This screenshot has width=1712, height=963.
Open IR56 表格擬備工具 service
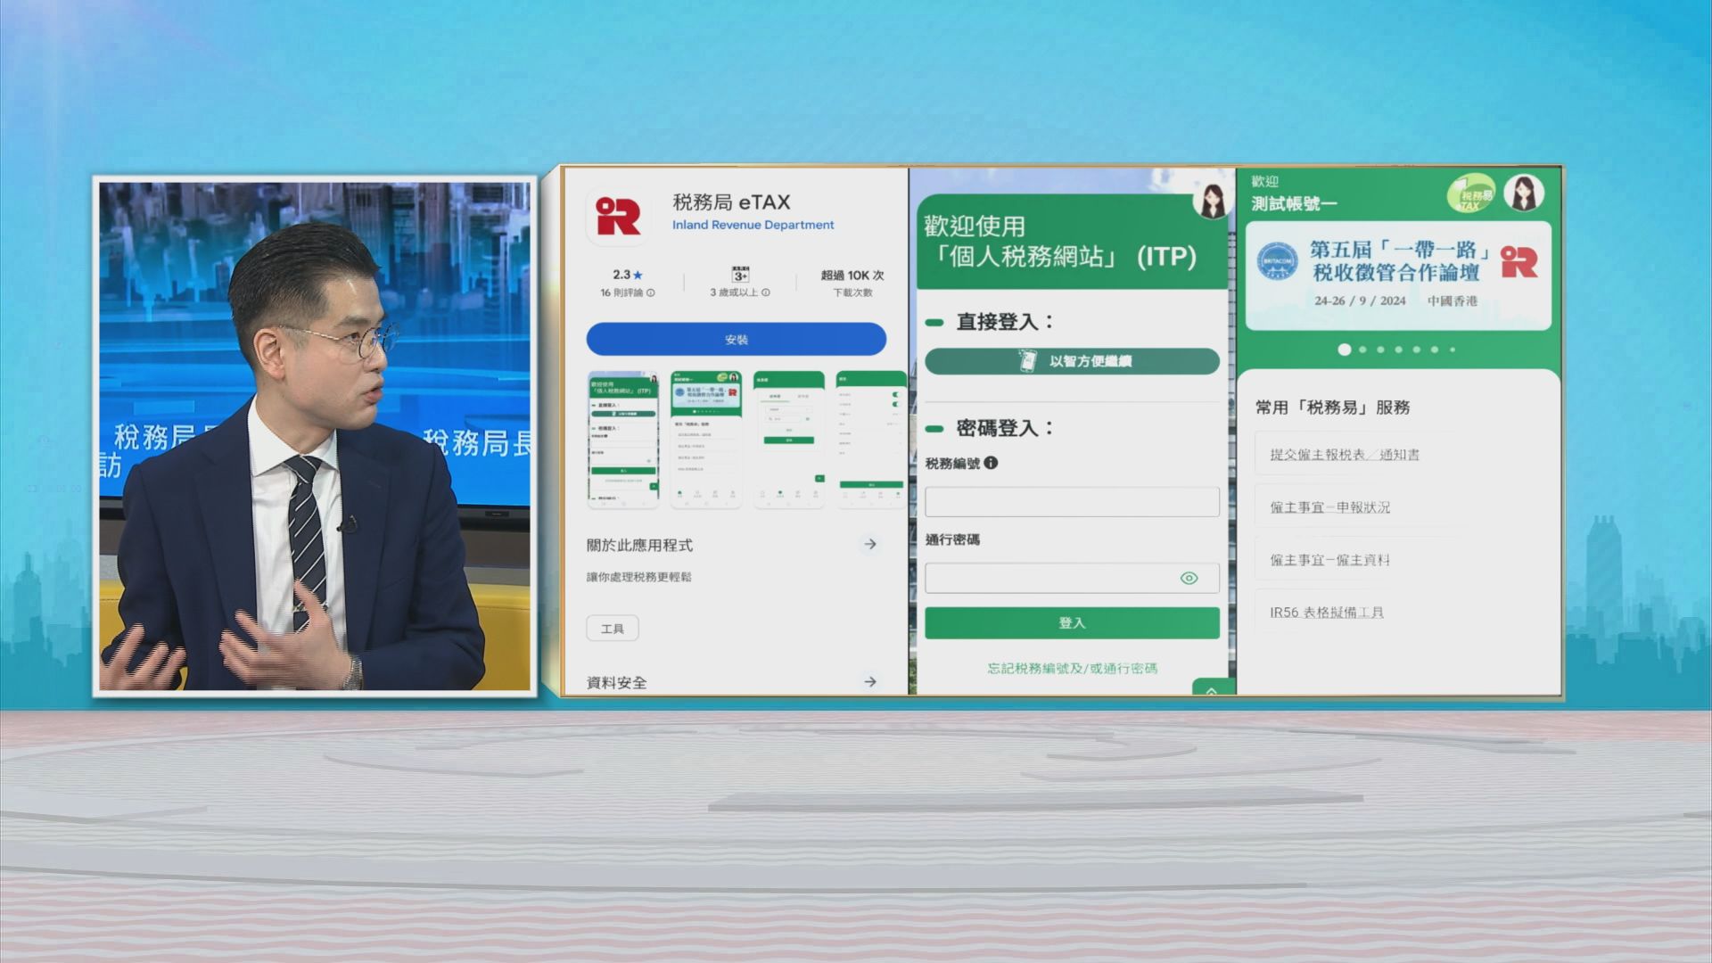tap(1327, 613)
